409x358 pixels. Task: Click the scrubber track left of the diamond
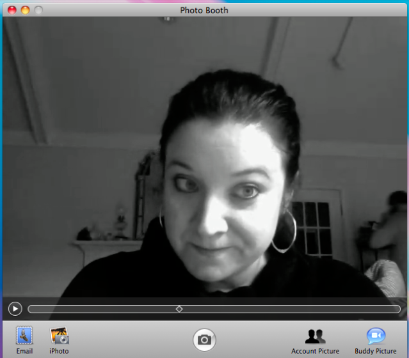(102, 309)
